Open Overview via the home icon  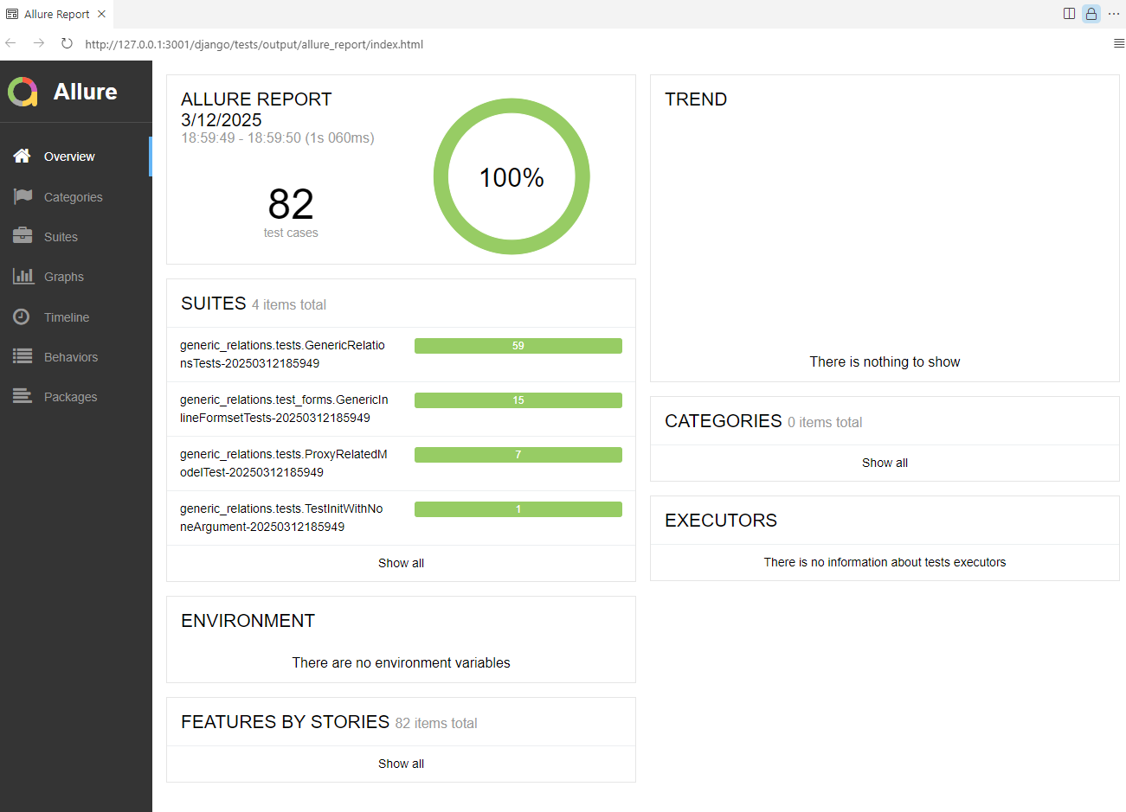pyautogui.click(x=23, y=156)
